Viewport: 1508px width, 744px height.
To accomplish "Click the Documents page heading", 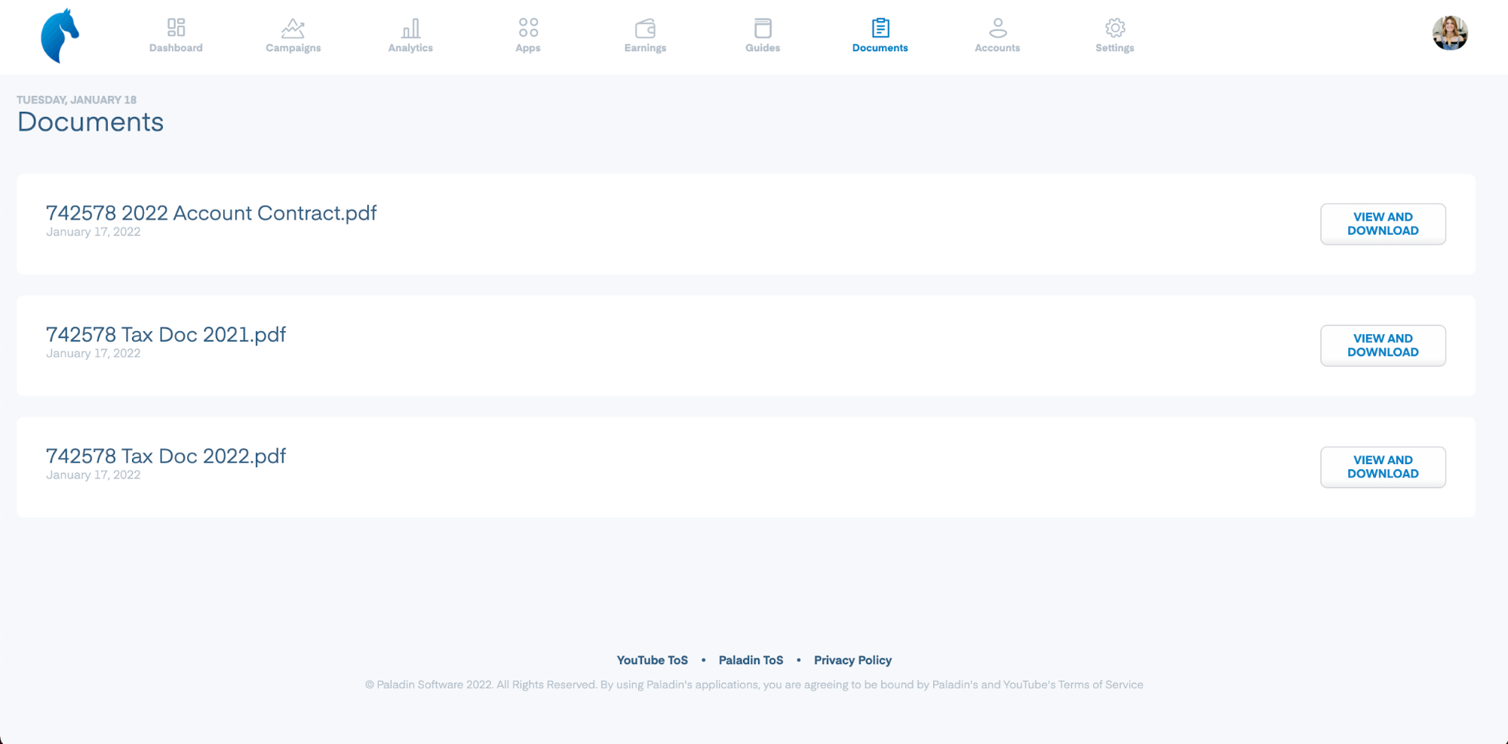I will pyautogui.click(x=91, y=122).
